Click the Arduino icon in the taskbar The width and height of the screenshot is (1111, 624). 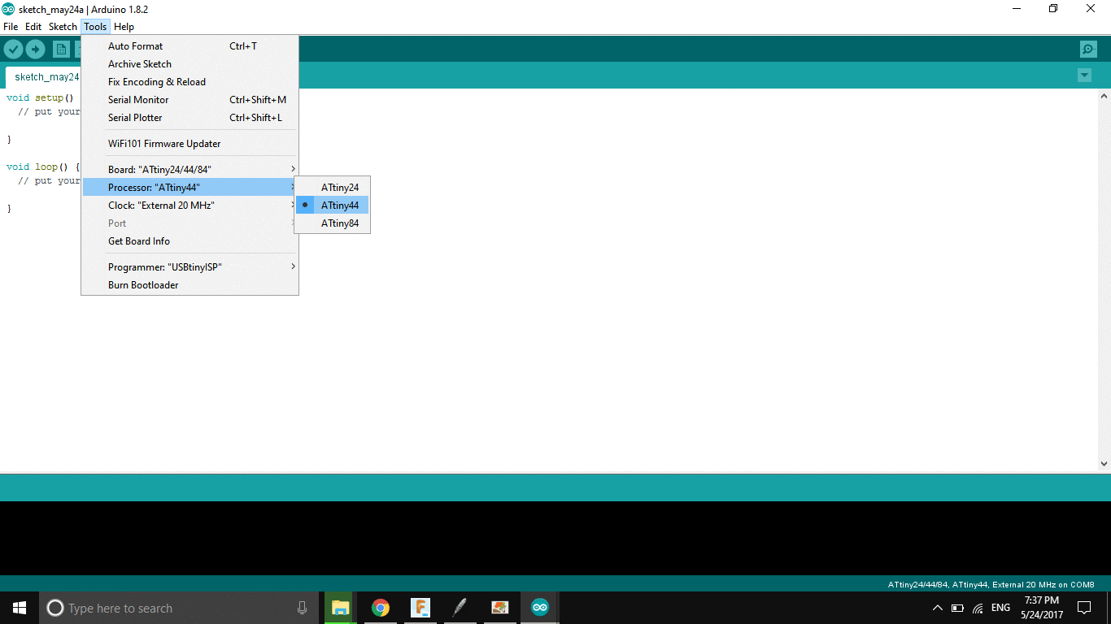click(x=539, y=608)
